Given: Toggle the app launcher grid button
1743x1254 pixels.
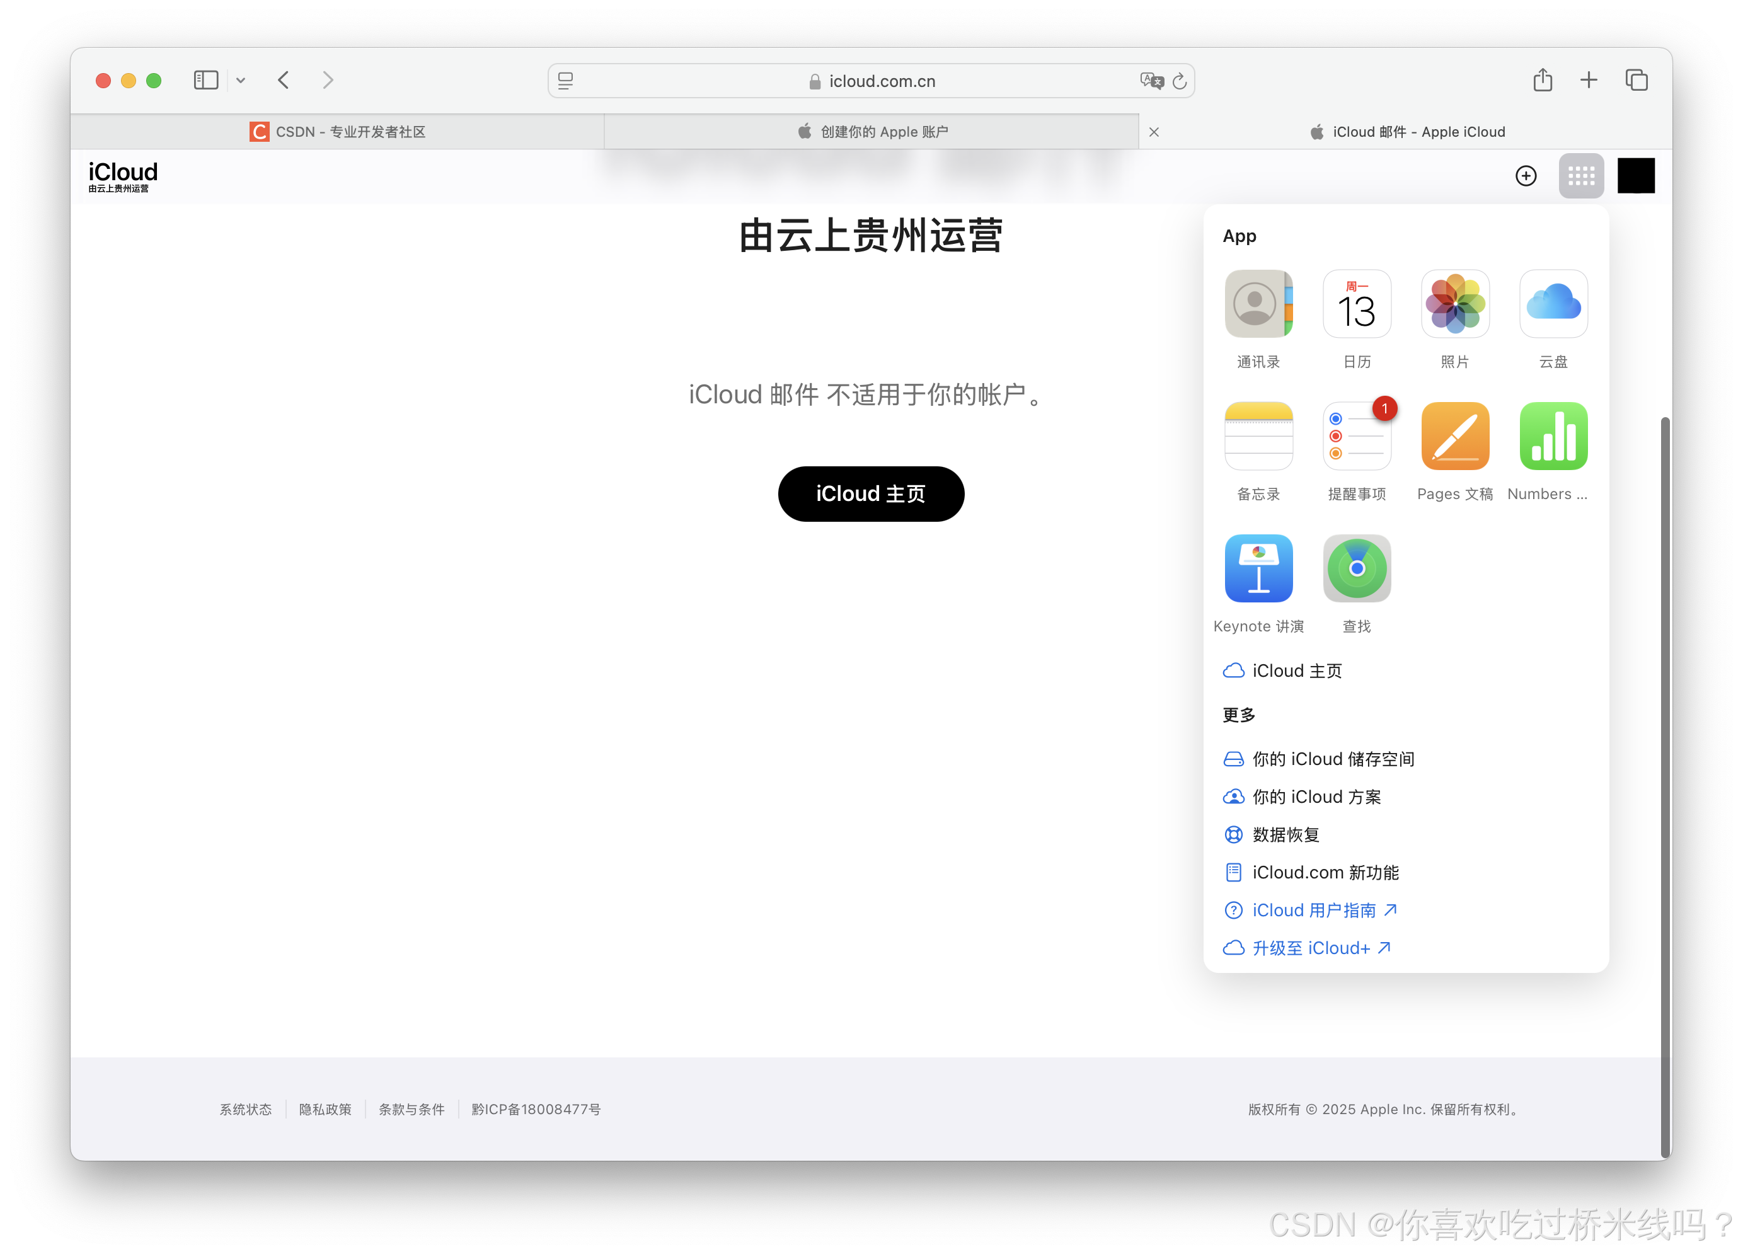Looking at the screenshot, I should click(x=1581, y=176).
